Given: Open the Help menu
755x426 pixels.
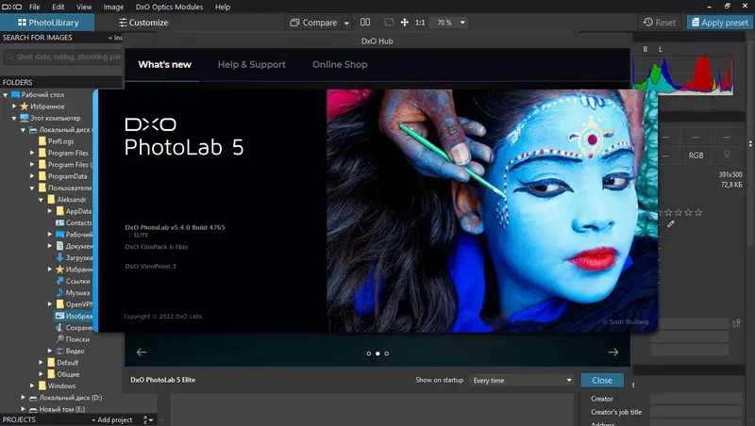Looking at the screenshot, I should tap(223, 7).
